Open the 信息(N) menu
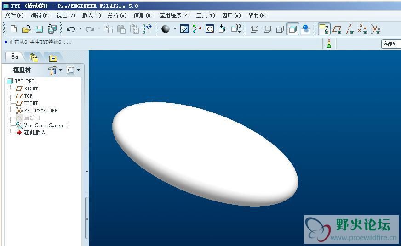The width and height of the screenshot is (401, 246). (x=143, y=16)
